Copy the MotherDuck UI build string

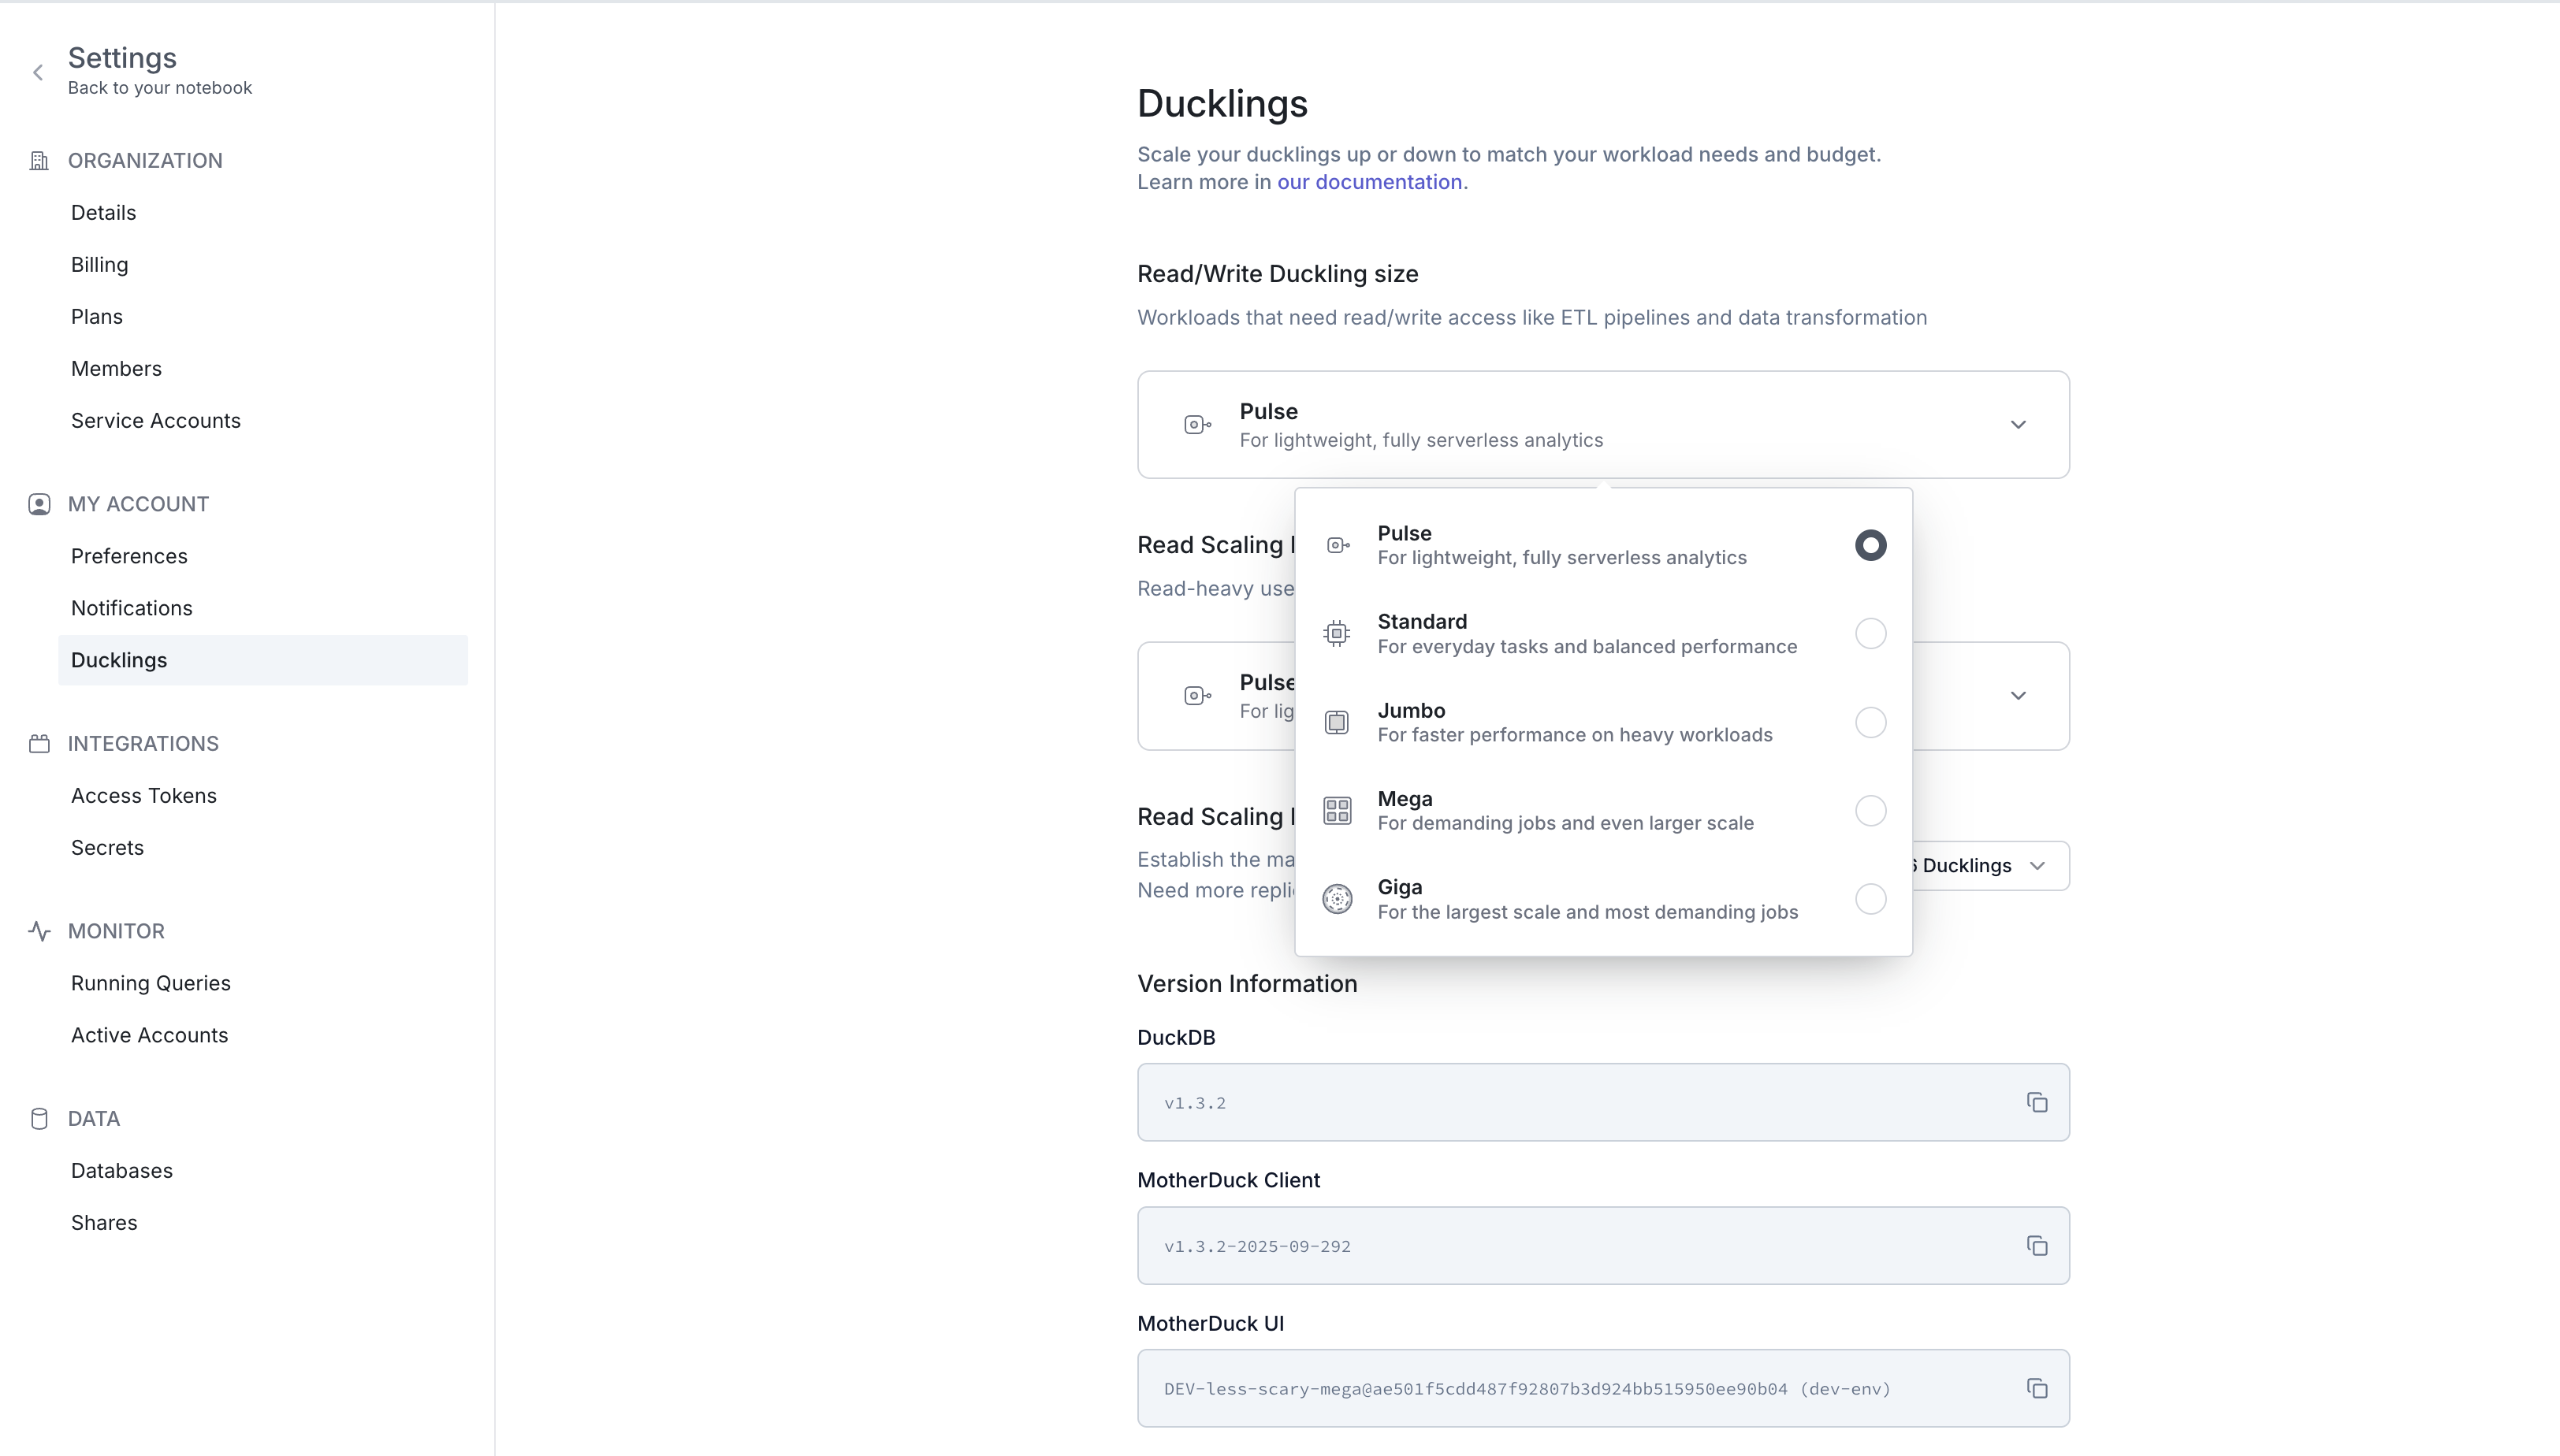(x=2037, y=1388)
